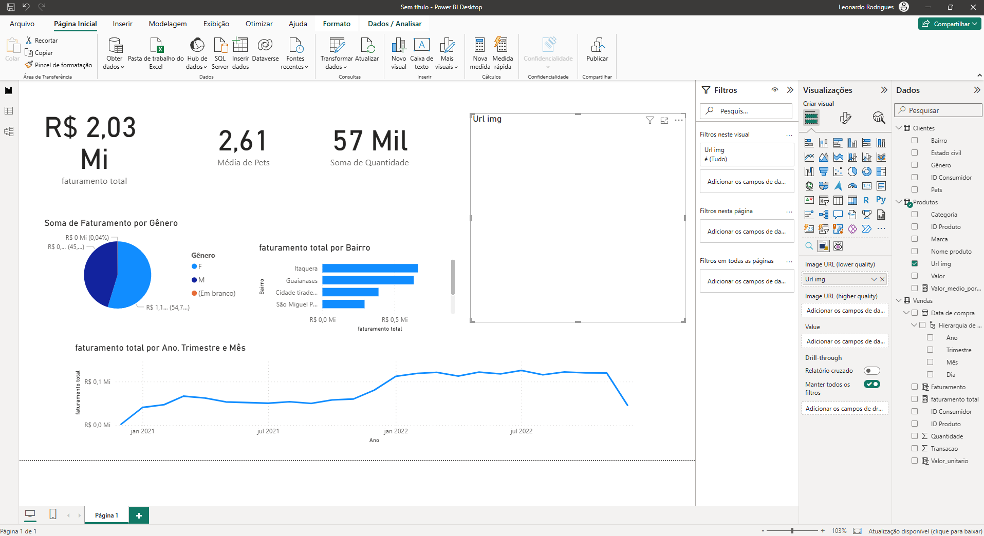Add a new page with plus button

click(x=139, y=515)
